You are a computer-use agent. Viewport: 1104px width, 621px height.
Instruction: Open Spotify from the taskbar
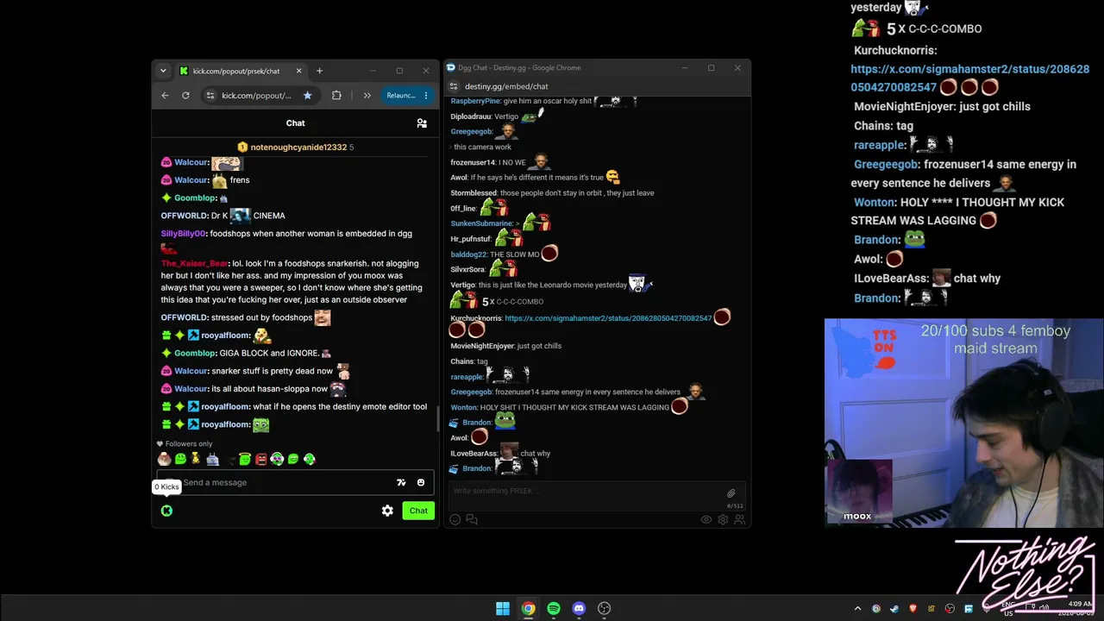554,609
